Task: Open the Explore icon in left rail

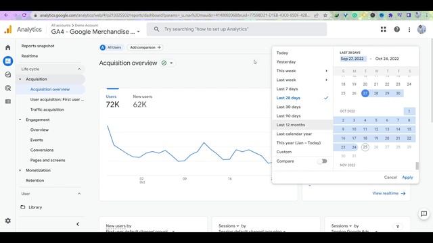Action: point(7,74)
